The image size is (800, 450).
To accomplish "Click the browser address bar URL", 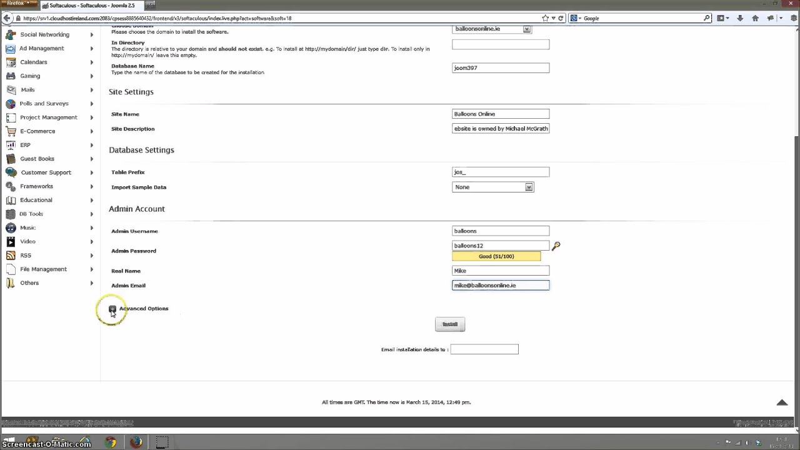I will 157,18.
